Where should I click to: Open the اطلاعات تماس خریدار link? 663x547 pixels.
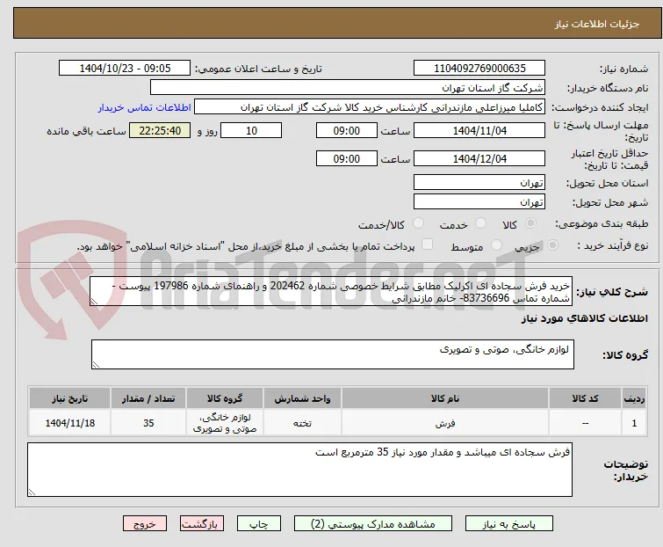[x=145, y=107]
